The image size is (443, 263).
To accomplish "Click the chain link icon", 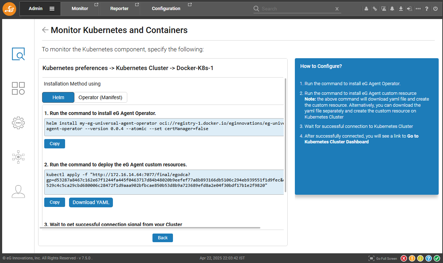I will click(375, 9).
